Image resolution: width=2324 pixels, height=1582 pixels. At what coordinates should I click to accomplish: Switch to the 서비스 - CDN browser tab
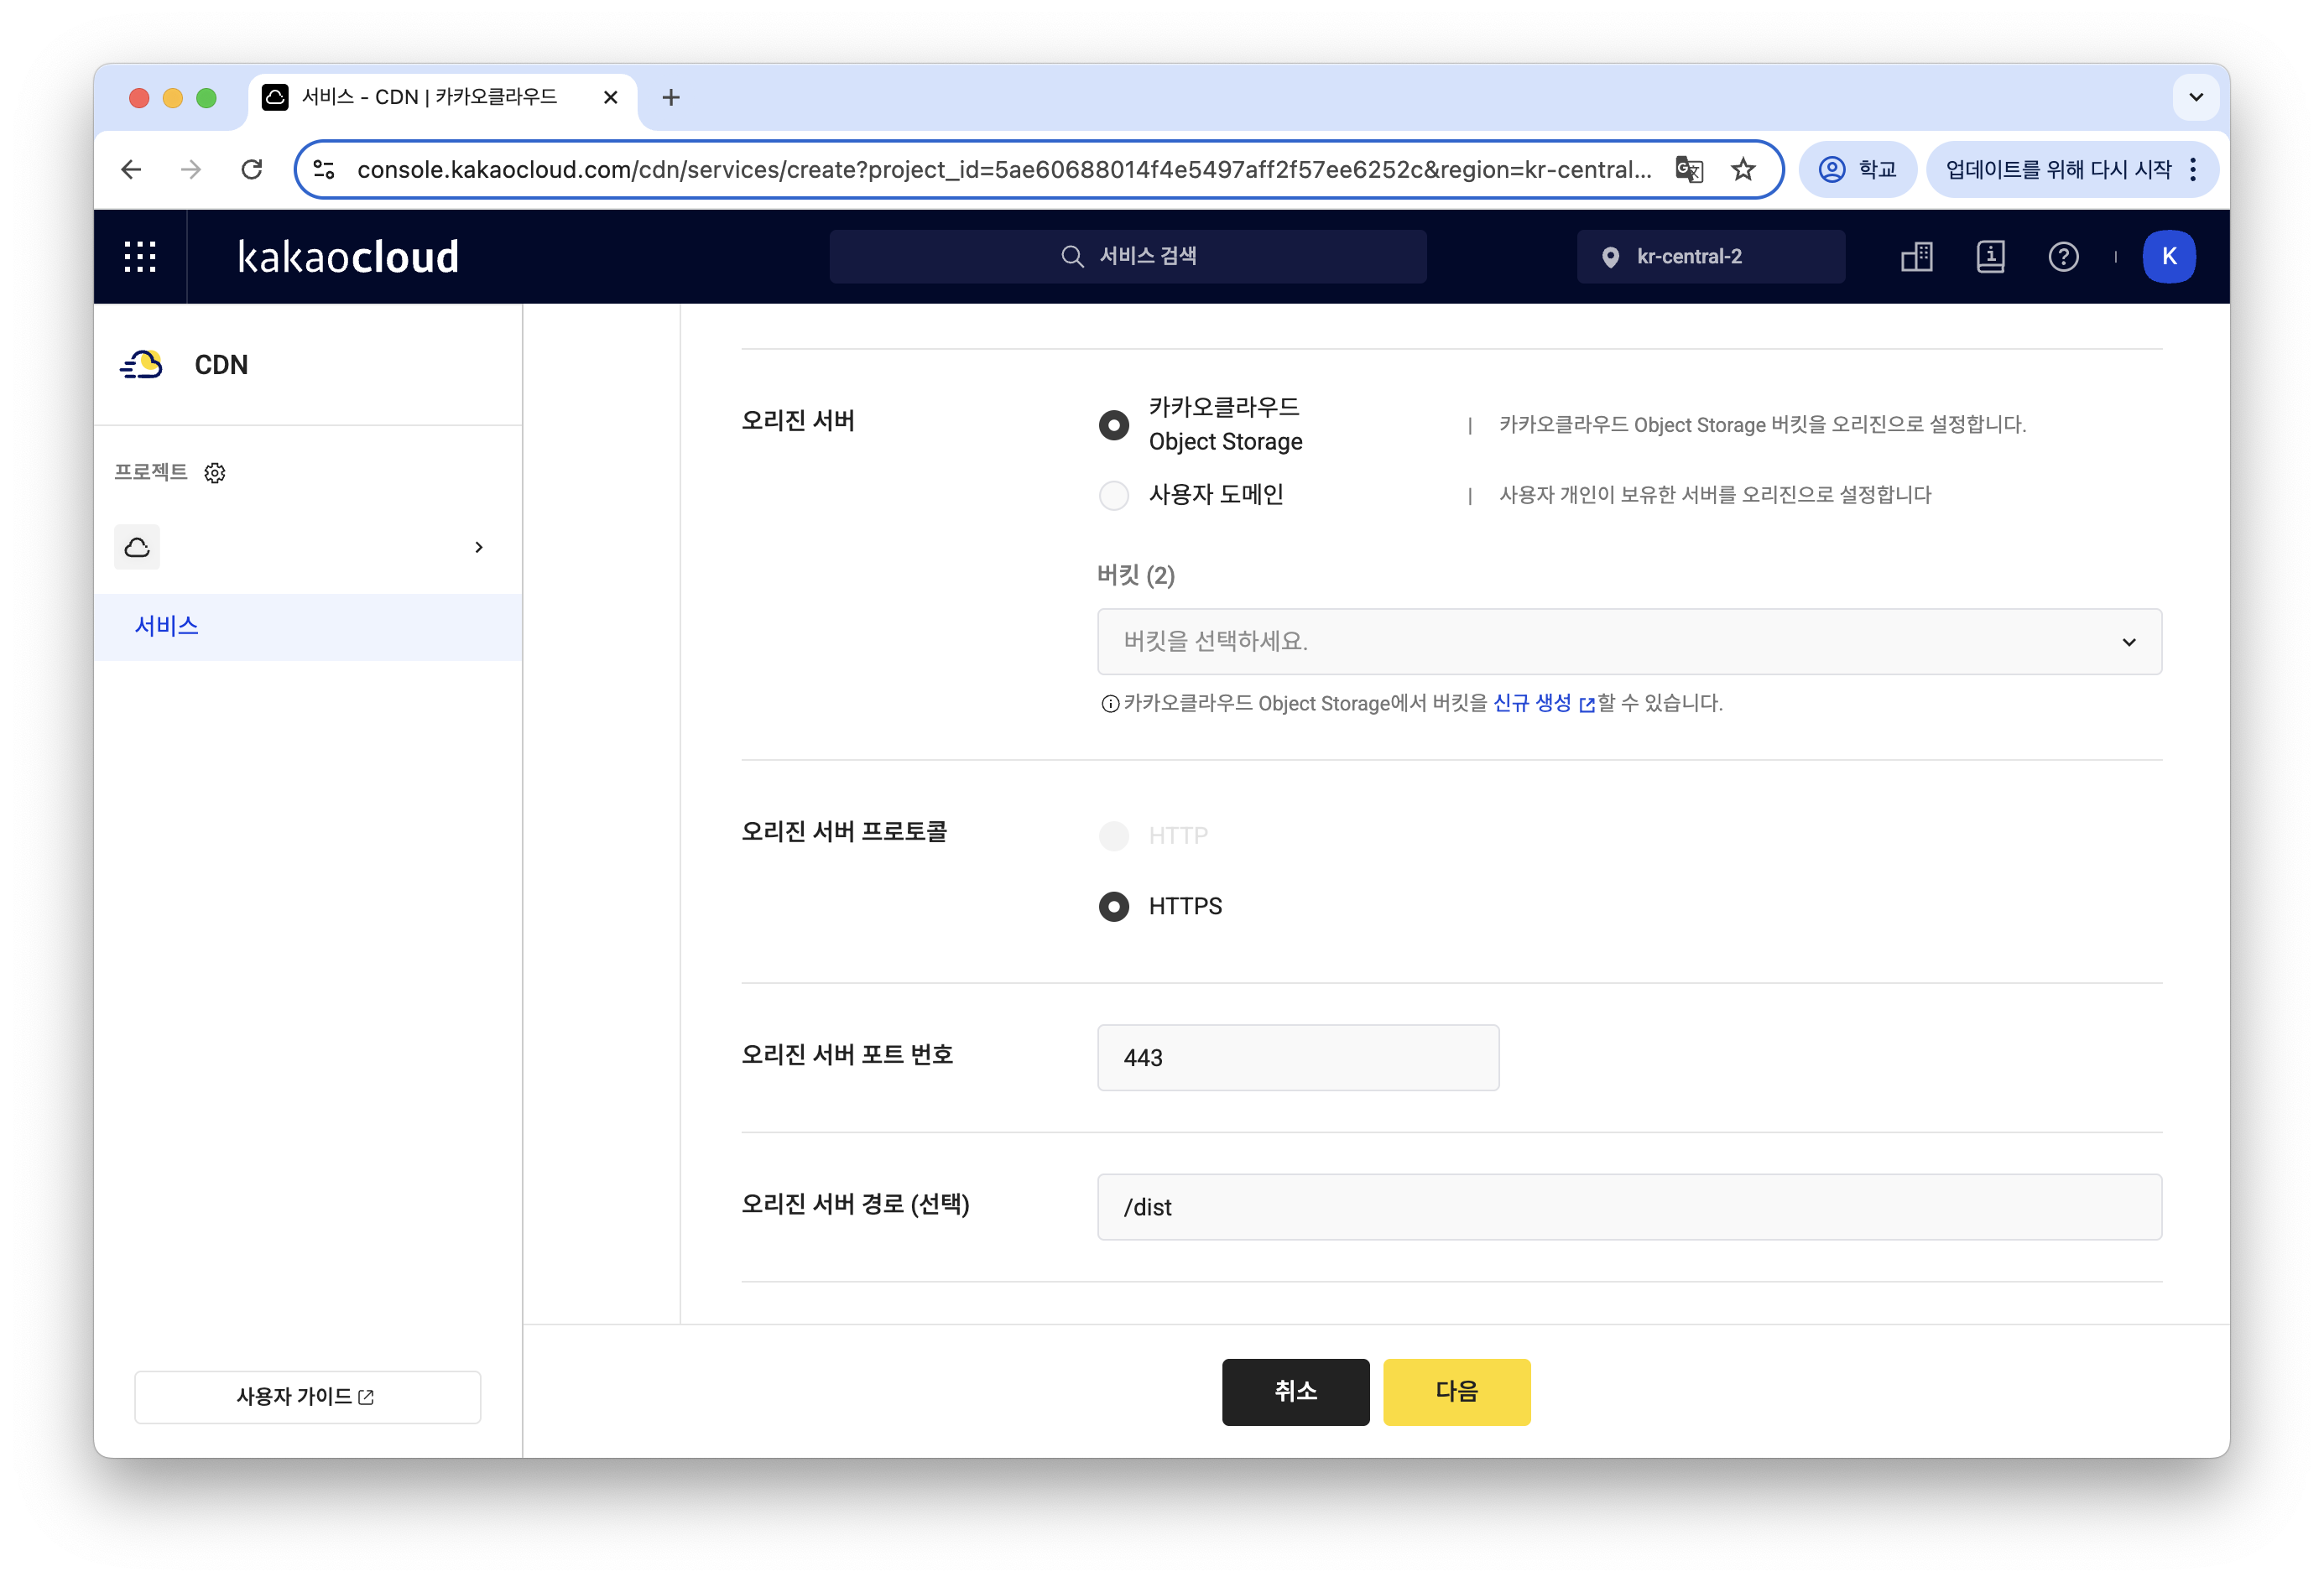coord(442,97)
